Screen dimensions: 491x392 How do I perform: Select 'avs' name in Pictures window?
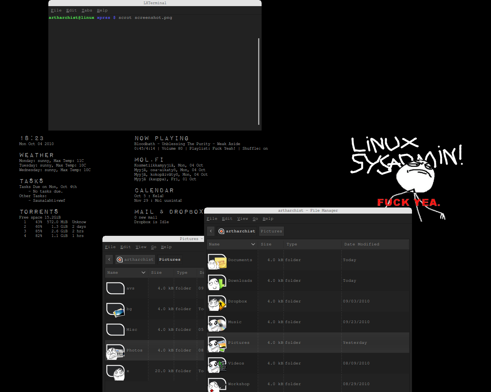pos(130,288)
